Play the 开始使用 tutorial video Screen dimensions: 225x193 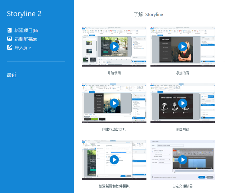114,47
